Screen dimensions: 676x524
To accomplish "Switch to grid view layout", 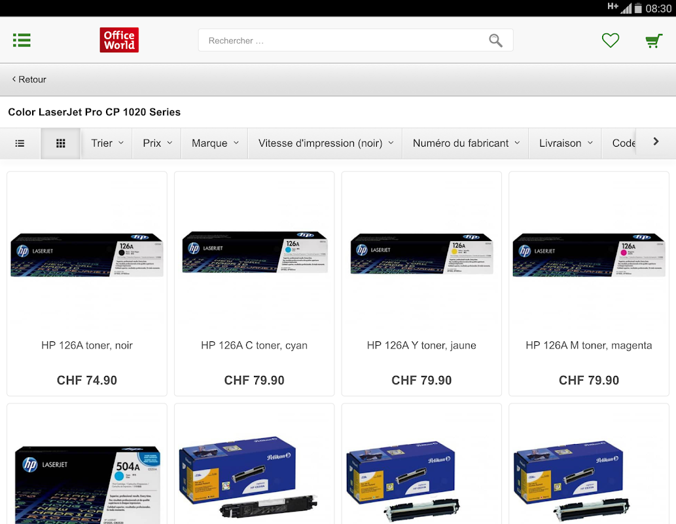I will pyautogui.click(x=61, y=143).
